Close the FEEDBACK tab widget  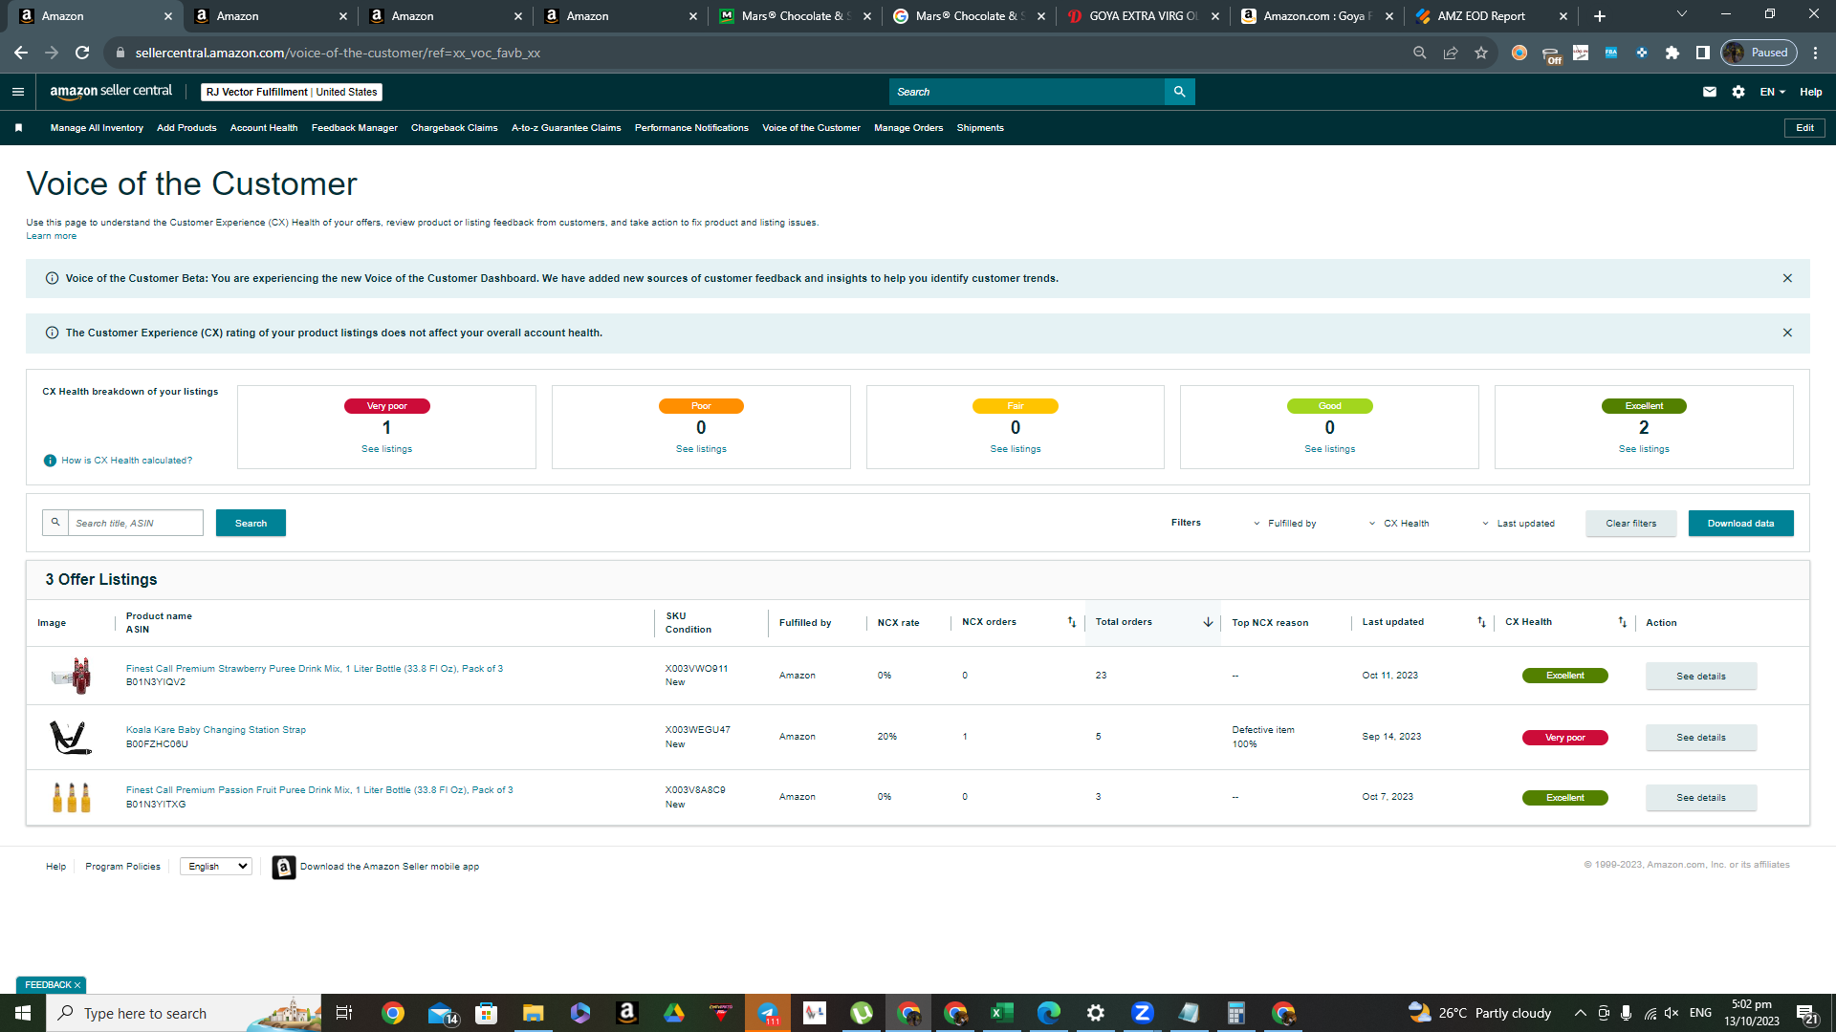pyautogui.click(x=77, y=985)
